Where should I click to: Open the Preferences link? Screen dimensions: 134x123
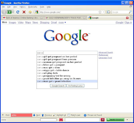(x=104, y=55)
